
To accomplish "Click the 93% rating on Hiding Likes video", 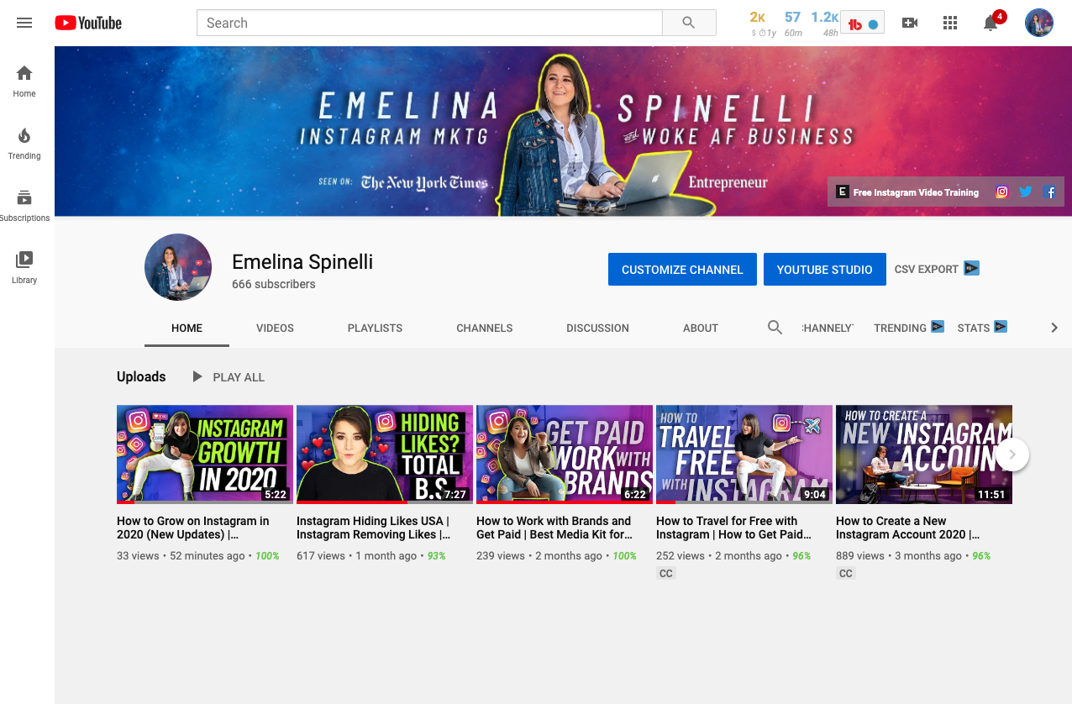I will 437,556.
